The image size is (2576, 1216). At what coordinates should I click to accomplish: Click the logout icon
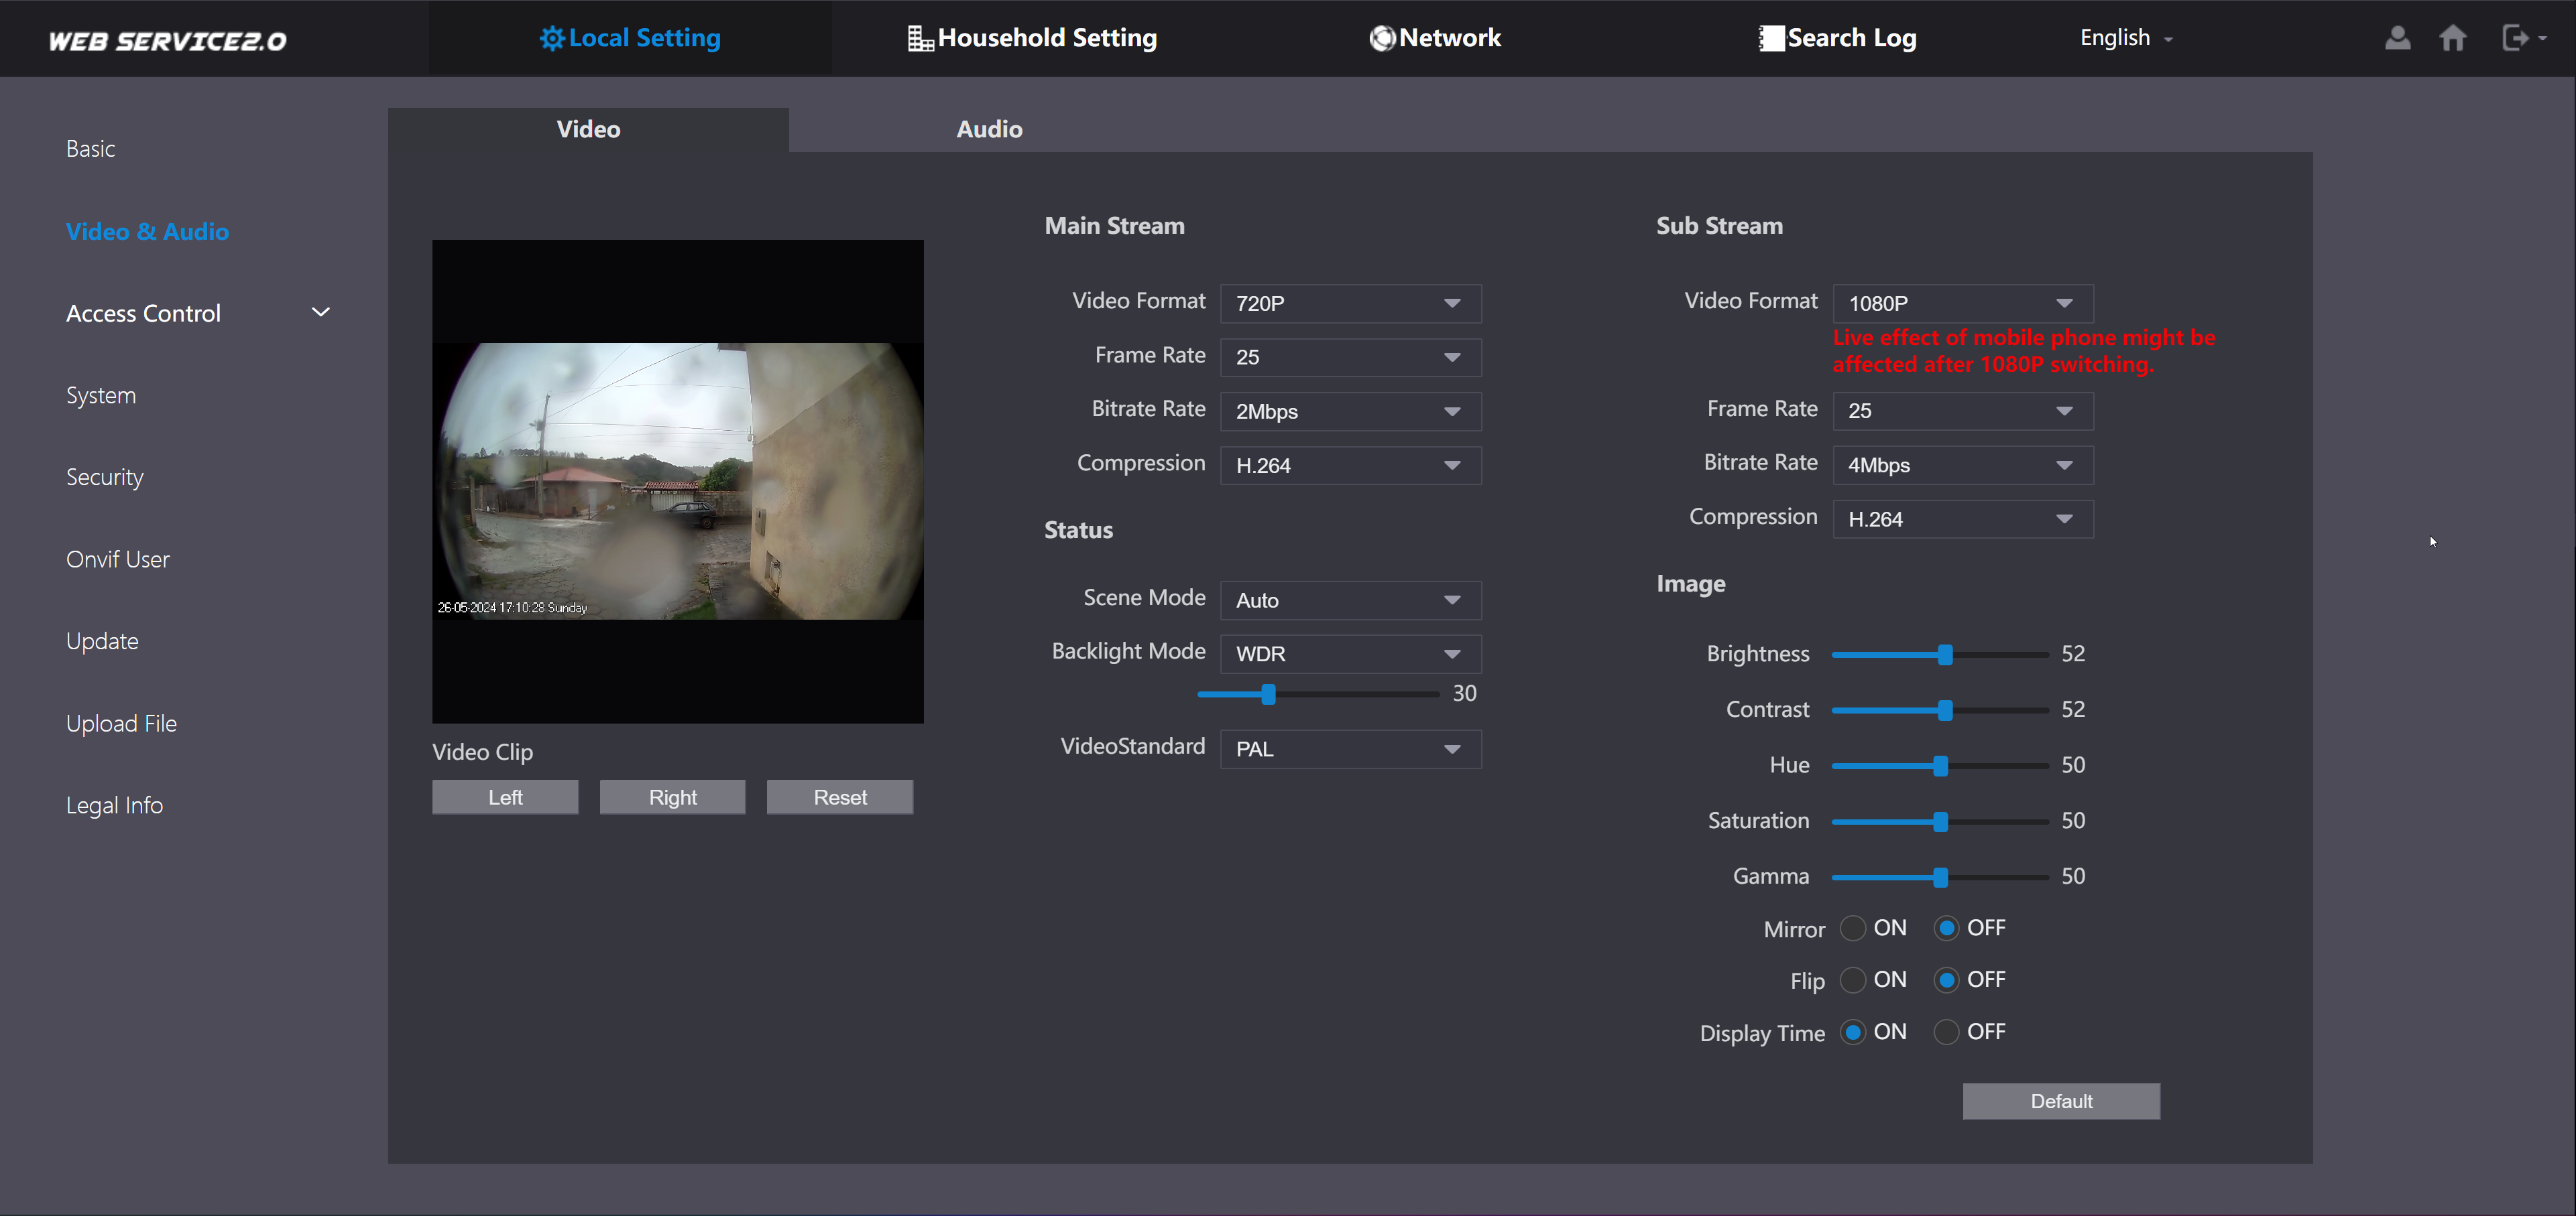2515,38
